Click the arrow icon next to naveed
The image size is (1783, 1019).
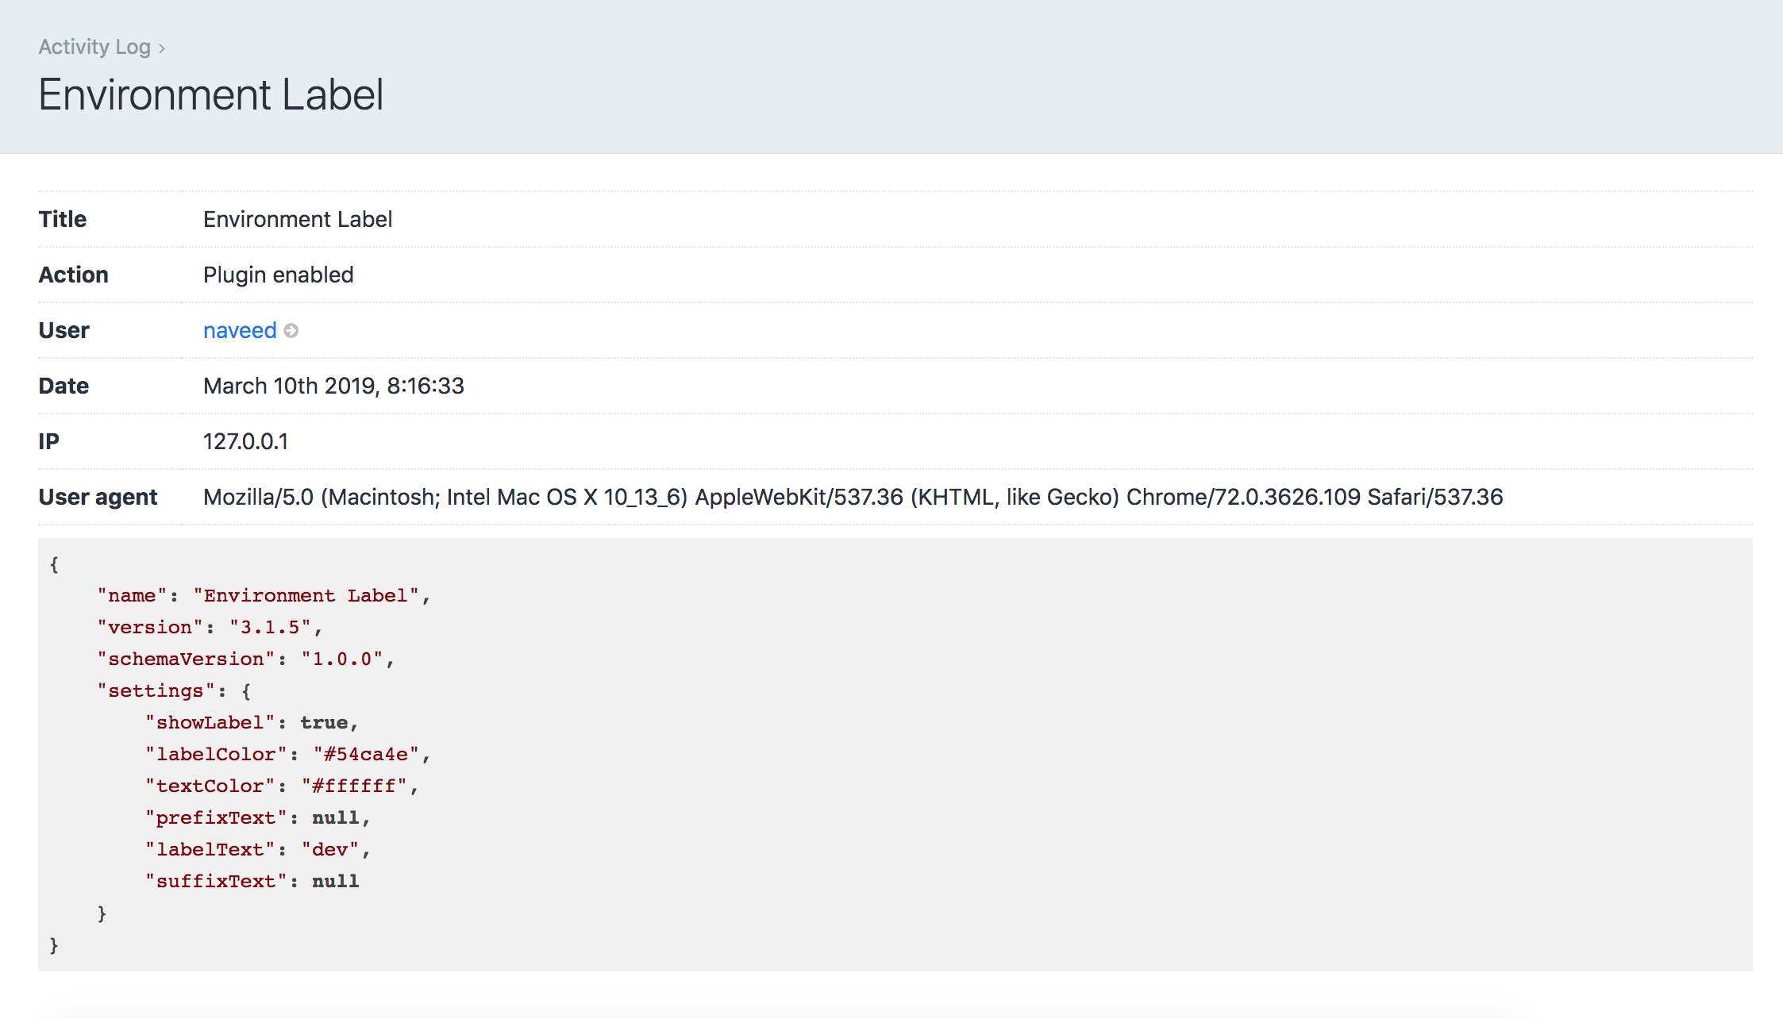(291, 331)
